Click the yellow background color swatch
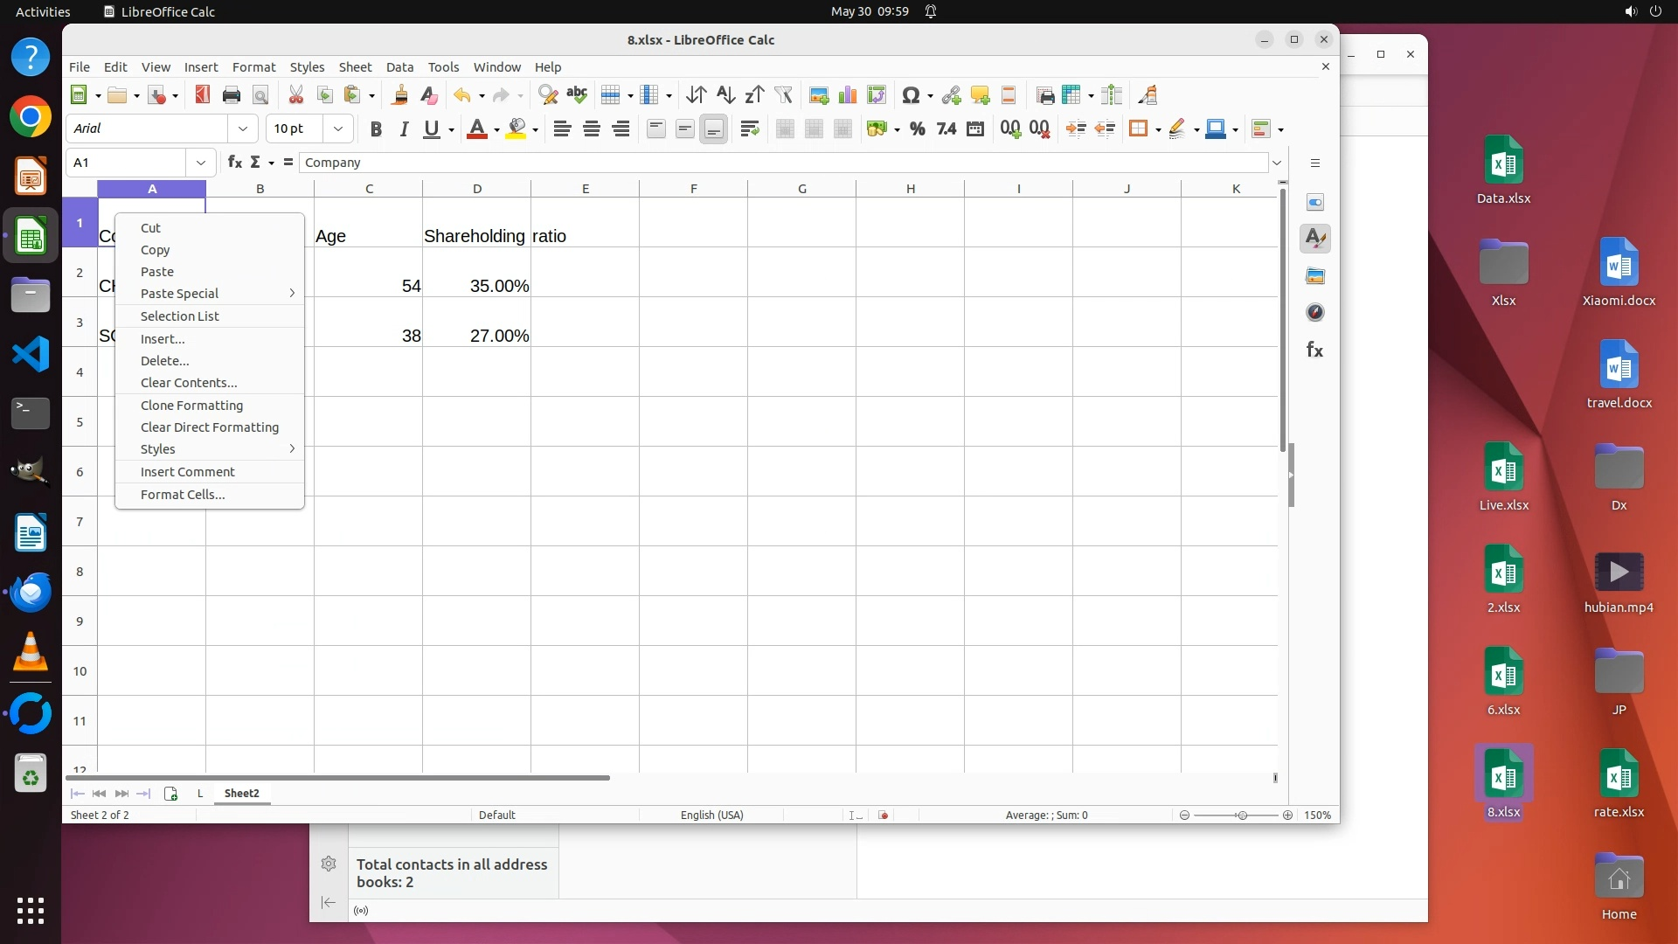Viewport: 1678px width, 944px height. coord(517,129)
